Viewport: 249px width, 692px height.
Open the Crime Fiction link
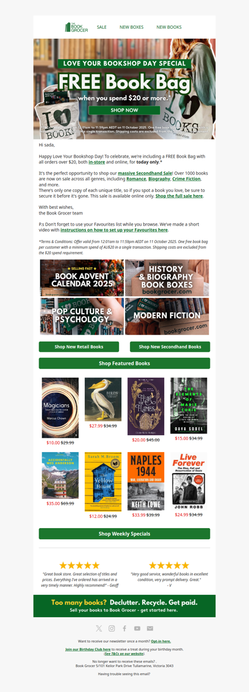[x=185, y=179]
